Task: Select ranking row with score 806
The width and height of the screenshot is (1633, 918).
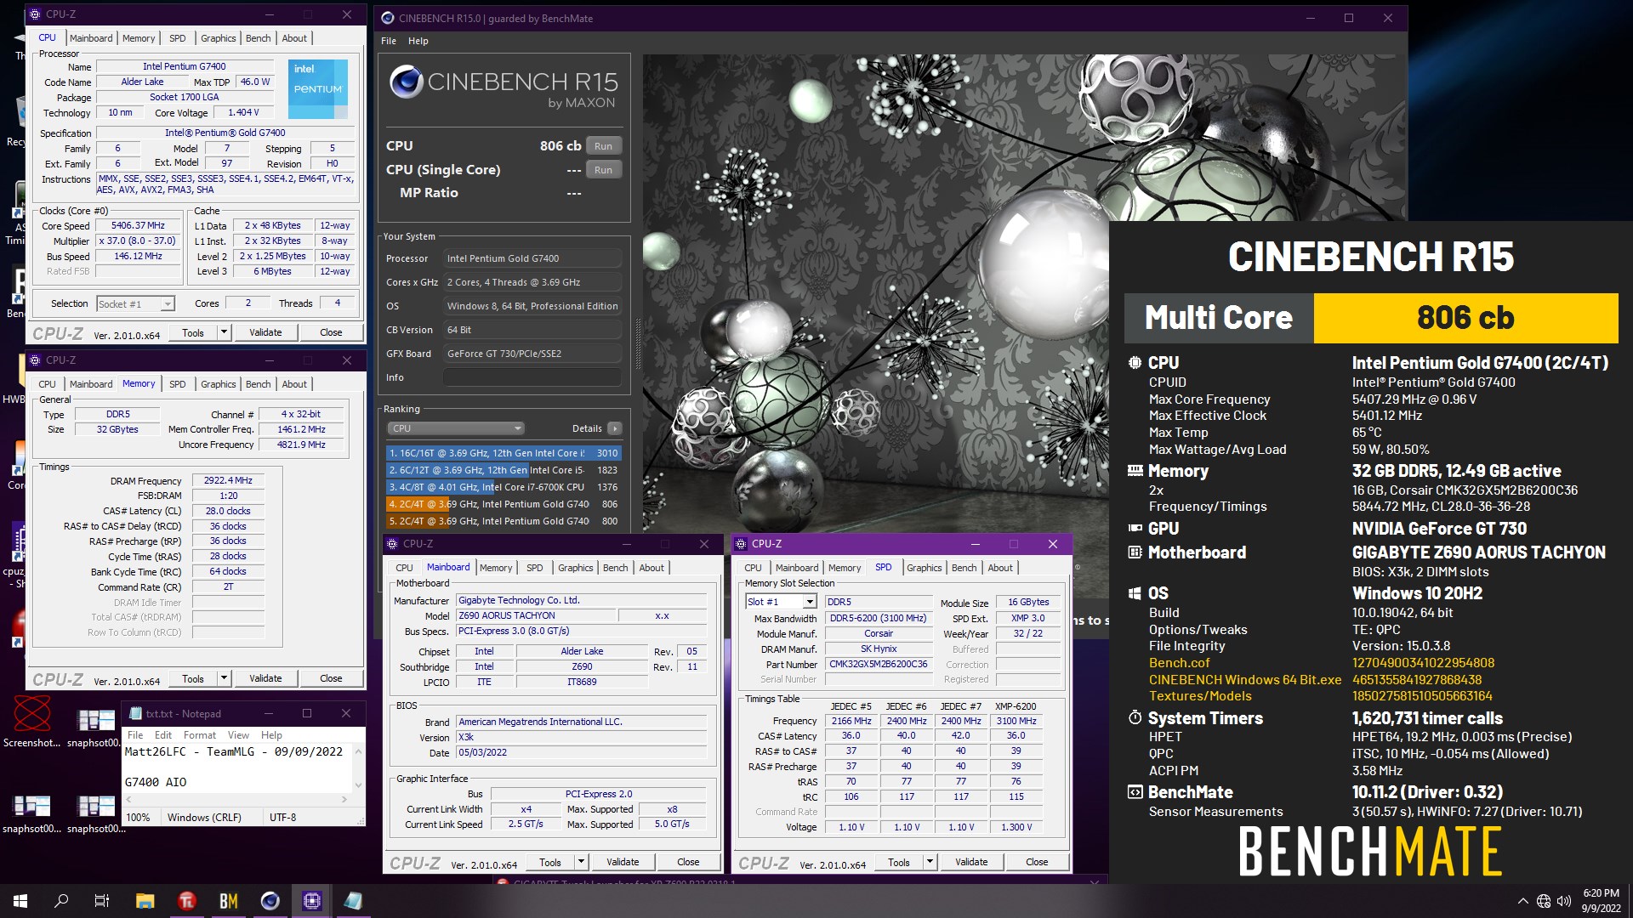Action: (504, 504)
